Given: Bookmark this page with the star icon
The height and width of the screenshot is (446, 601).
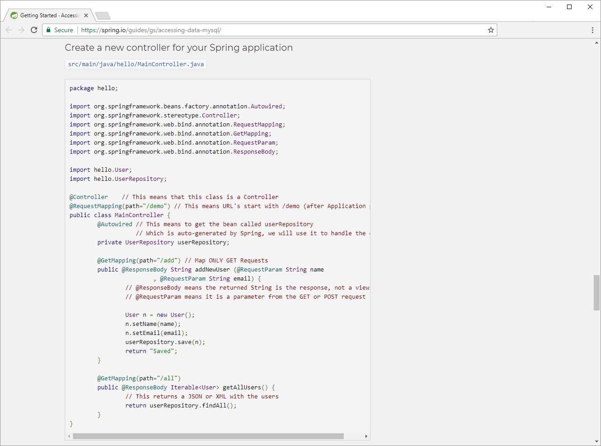Looking at the screenshot, I should tap(490, 30).
